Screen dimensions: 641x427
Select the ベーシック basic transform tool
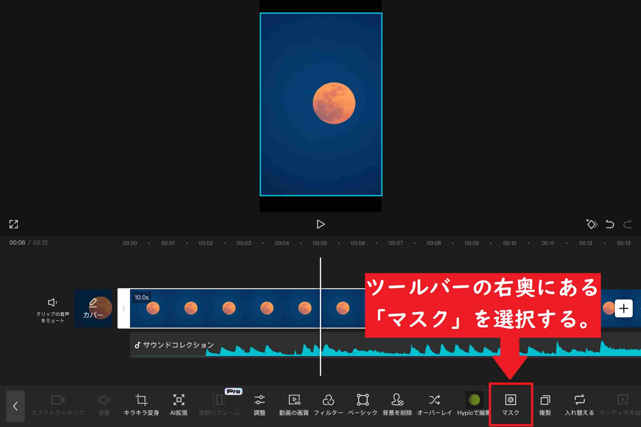point(363,404)
